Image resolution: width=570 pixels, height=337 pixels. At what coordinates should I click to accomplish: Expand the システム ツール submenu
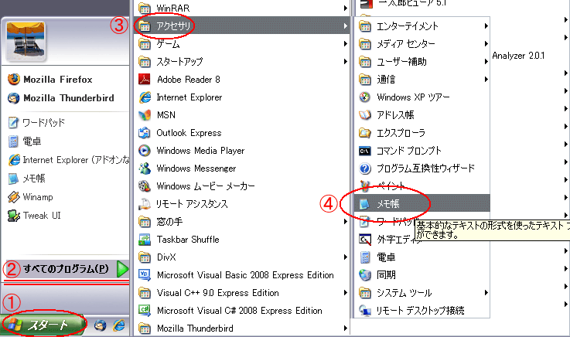pyautogui.click(x=485, y=293)
